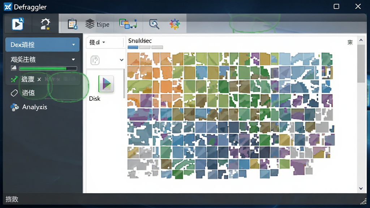Click the scrollbar down arrow
Image resolution: width=370 pixels, height=208 pixels.
point(361,188)
